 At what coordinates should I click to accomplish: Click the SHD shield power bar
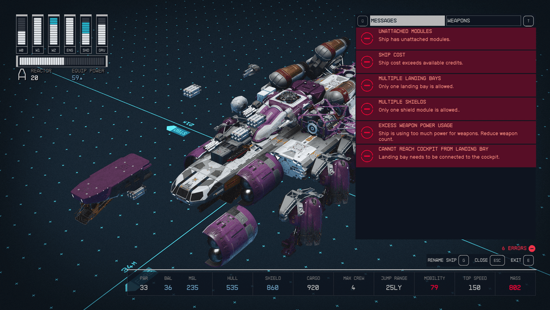pyautogui.click(x=86, y=31)
